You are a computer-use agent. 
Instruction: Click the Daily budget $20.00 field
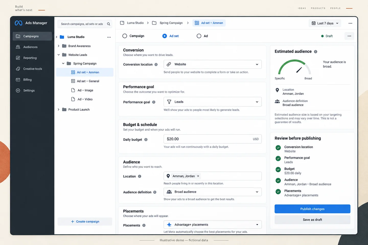coord(213,139)
